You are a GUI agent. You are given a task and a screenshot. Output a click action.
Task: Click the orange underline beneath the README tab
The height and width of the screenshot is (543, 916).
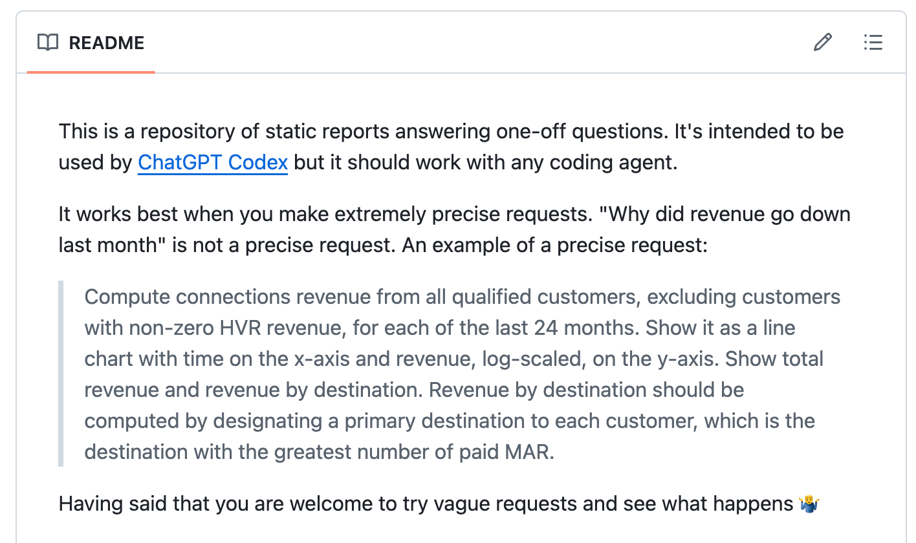click(x=91, y=72)
